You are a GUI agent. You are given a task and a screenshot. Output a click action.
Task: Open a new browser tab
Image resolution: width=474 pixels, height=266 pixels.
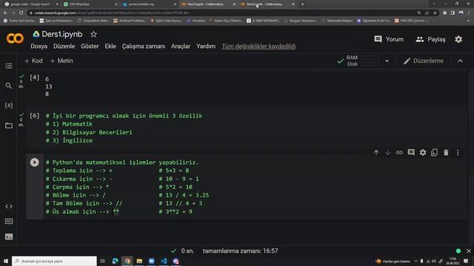coord(302,4)
